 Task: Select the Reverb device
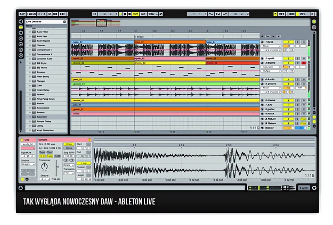(46, 112)
